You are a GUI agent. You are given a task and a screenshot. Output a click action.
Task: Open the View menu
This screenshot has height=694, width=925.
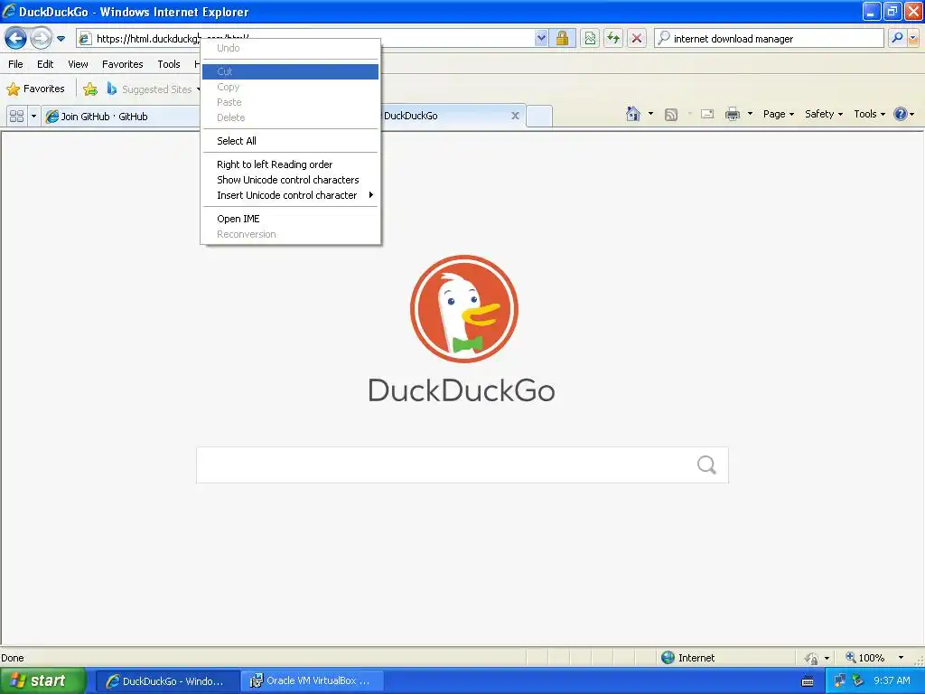click(78, 64)
